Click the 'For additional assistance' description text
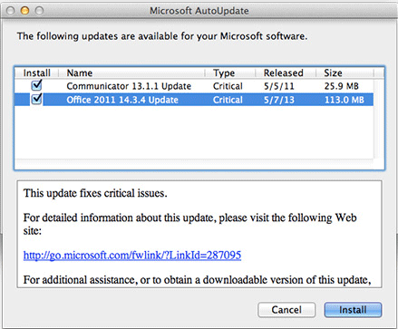This screenshot has height=329, width=398. coord(197,280)
